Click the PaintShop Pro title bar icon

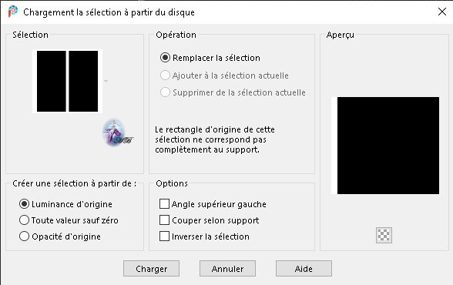[12, 12]
